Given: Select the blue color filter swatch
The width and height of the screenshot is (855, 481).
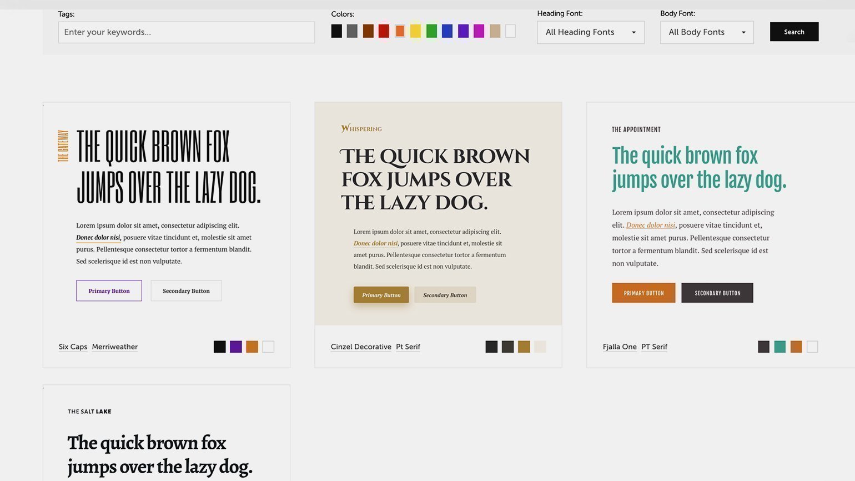Looking at the screenshot, I should click(447, 31).
